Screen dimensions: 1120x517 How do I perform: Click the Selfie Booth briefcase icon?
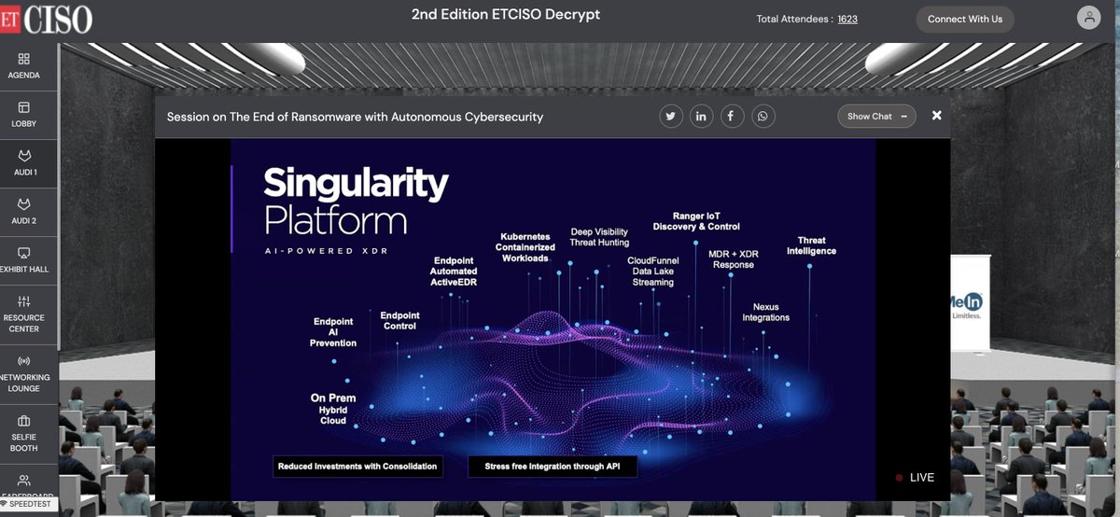coord(24,420)
